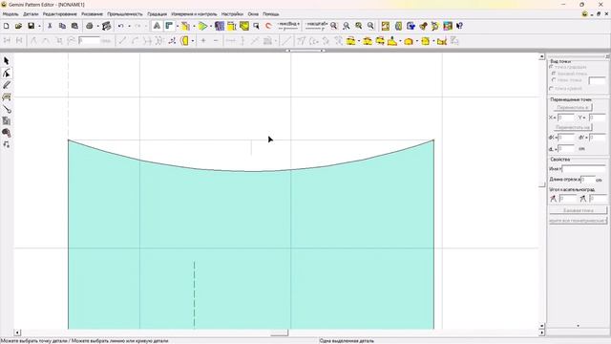Click the yellow cone-shaped tool icon

click(392, 40)
